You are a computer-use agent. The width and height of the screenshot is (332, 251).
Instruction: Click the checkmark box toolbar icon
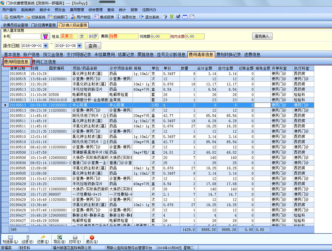click(x=178, y=17)
